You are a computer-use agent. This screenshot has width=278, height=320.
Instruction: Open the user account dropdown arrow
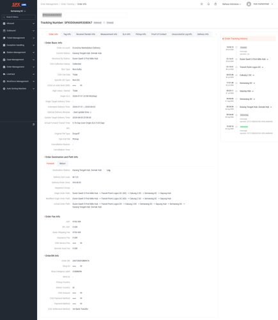[x=272, y=4]
